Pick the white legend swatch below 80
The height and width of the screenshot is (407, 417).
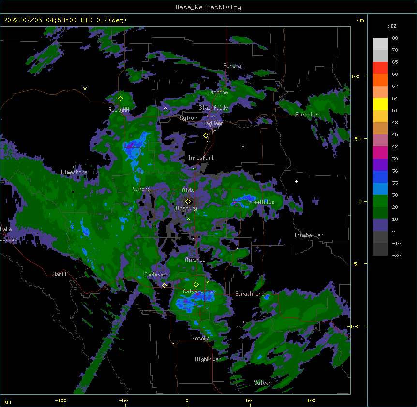(380, 44)
